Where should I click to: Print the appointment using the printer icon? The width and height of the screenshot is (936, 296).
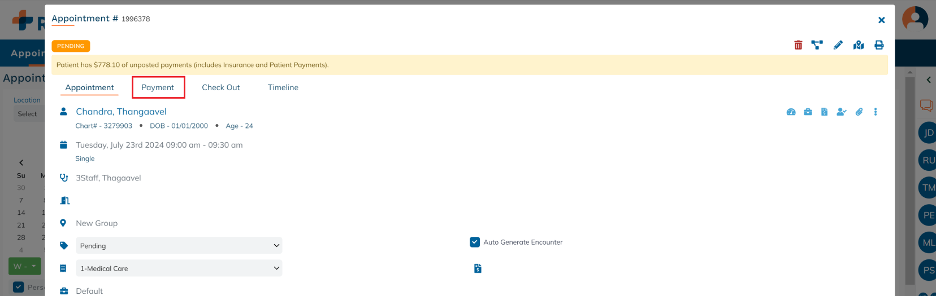point(879,45)
